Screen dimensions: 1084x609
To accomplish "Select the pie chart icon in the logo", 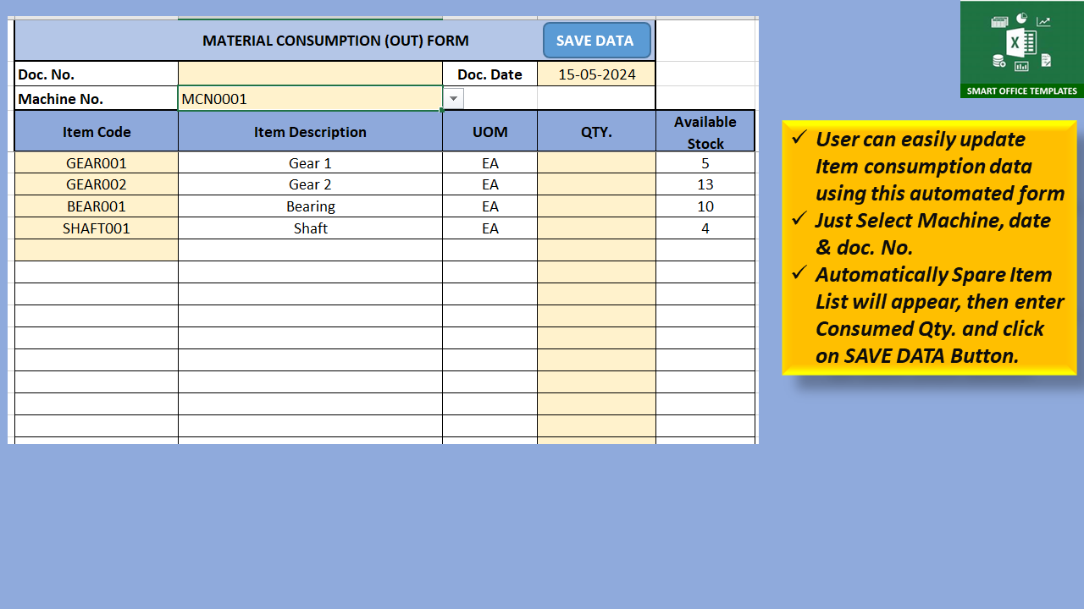I will point(1021,19).
